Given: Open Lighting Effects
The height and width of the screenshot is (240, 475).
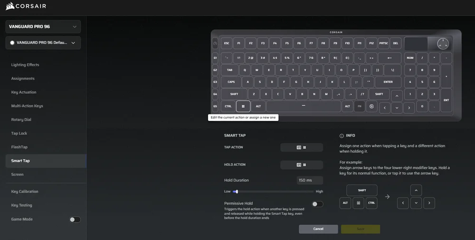Looking at the screenshot, I should click(25, 65).
